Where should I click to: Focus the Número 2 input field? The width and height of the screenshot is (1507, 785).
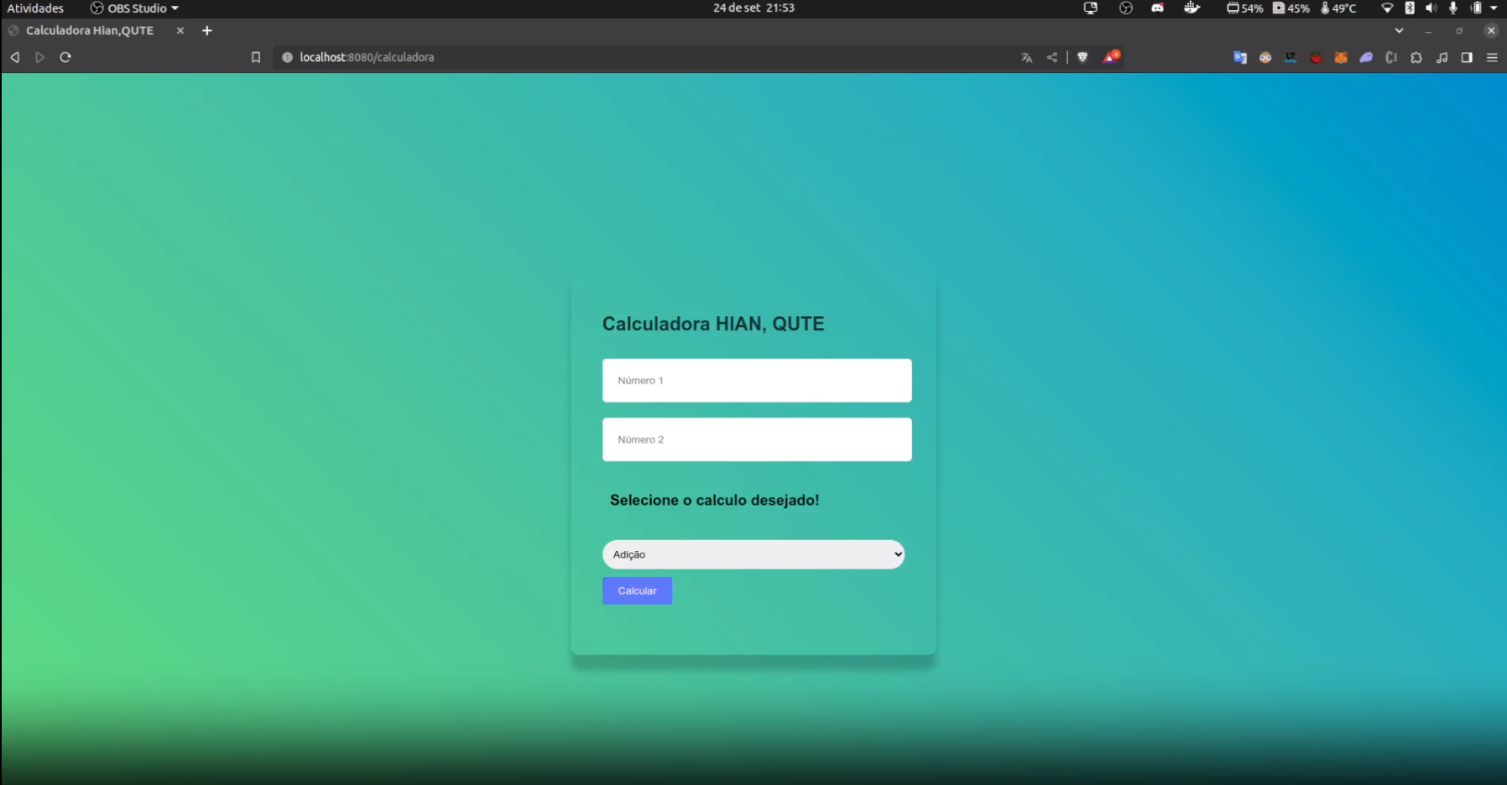tap(757, 439)
